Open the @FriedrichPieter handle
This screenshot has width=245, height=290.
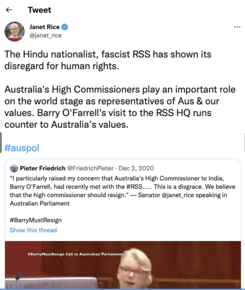[91, 169]
